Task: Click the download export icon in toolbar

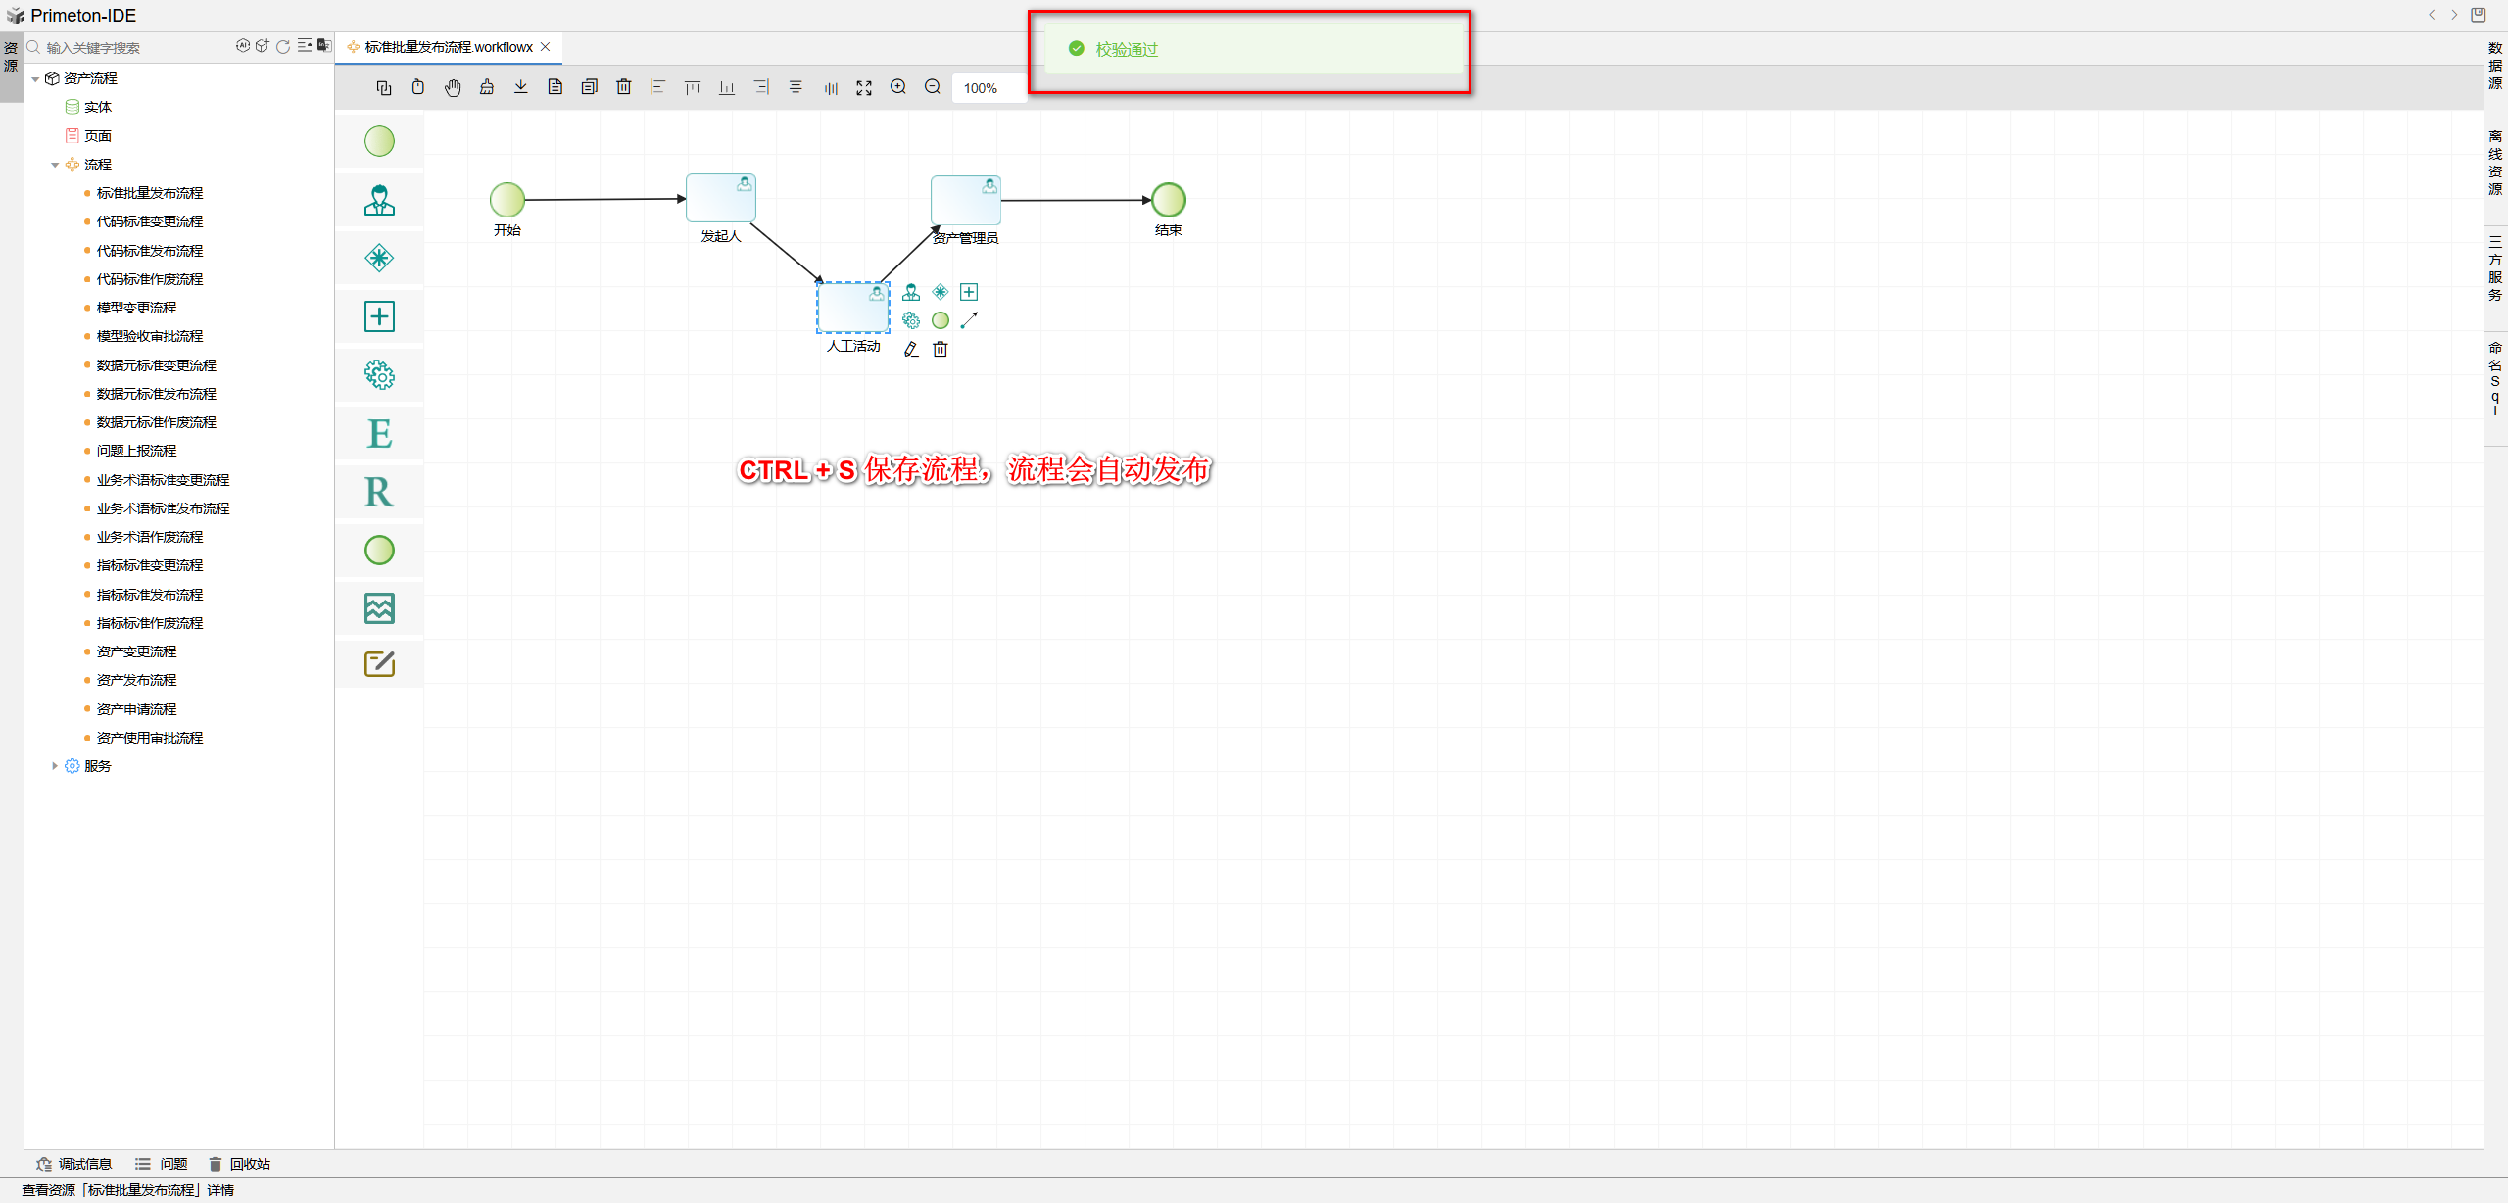Action: point(521,87)
